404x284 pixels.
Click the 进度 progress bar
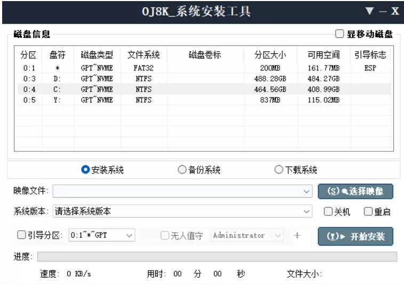tap(217, 256)
